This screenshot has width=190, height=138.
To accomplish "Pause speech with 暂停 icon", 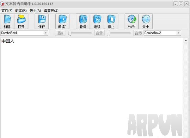I will pyautogui.click(x=83, y=21).
